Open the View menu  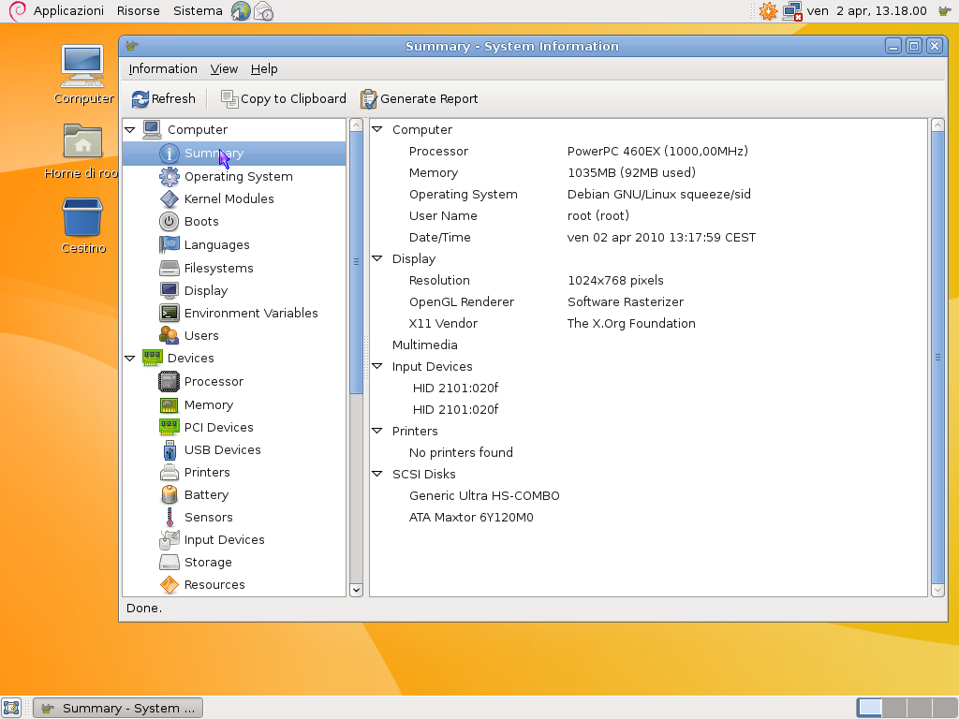tap(224, 69)
